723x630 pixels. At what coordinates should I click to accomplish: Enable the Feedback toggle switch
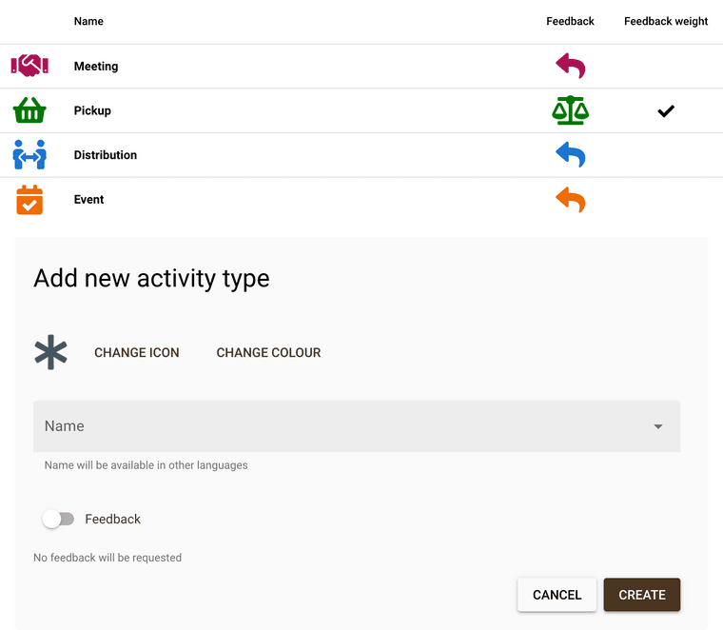coord(58,519)
